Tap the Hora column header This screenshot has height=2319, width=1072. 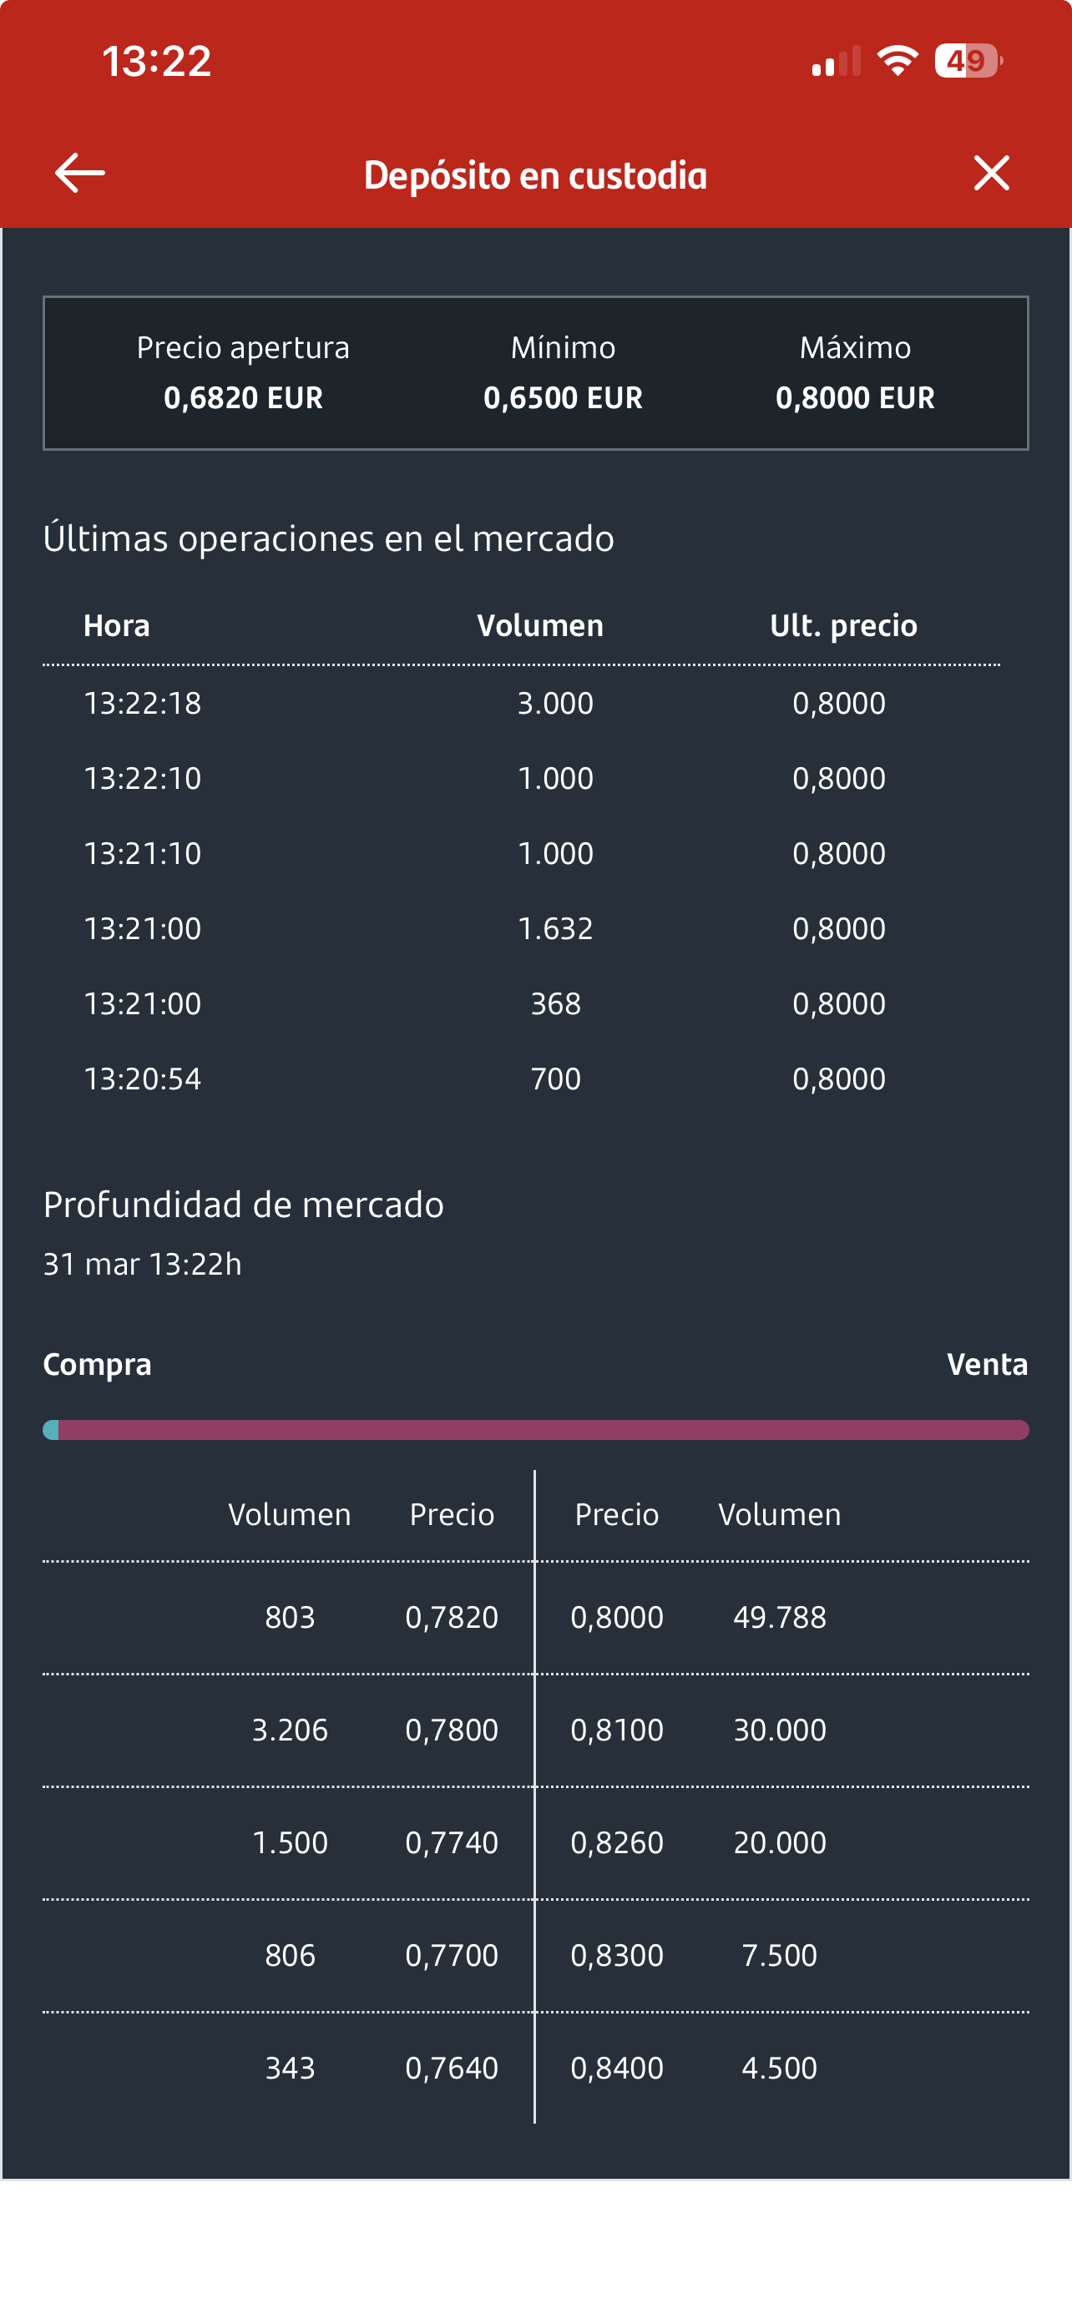click(x=117, y=625)
